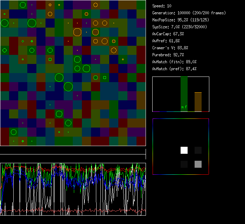Screen dimensions: 245x224
Task: Select the AvPref 61.8% line
Action: click(166, 41)
